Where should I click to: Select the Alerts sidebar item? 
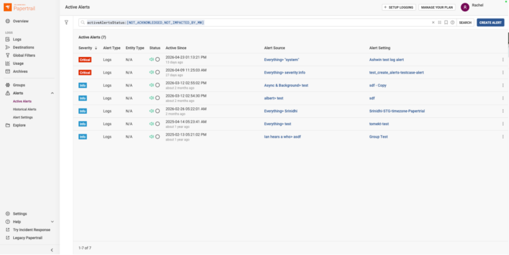[x=18, y=93]
